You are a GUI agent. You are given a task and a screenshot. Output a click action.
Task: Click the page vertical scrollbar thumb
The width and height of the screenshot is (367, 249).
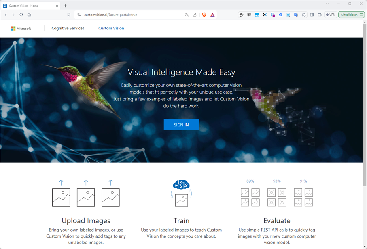pos(365,105)
